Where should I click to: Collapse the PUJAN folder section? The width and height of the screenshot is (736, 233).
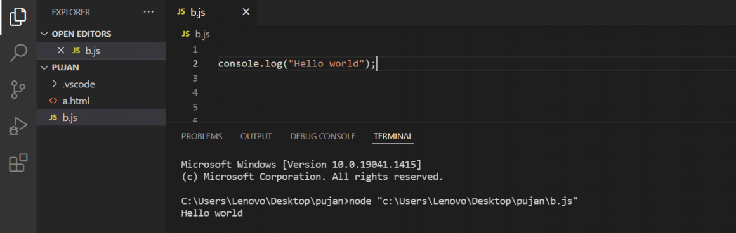point(44,68)
